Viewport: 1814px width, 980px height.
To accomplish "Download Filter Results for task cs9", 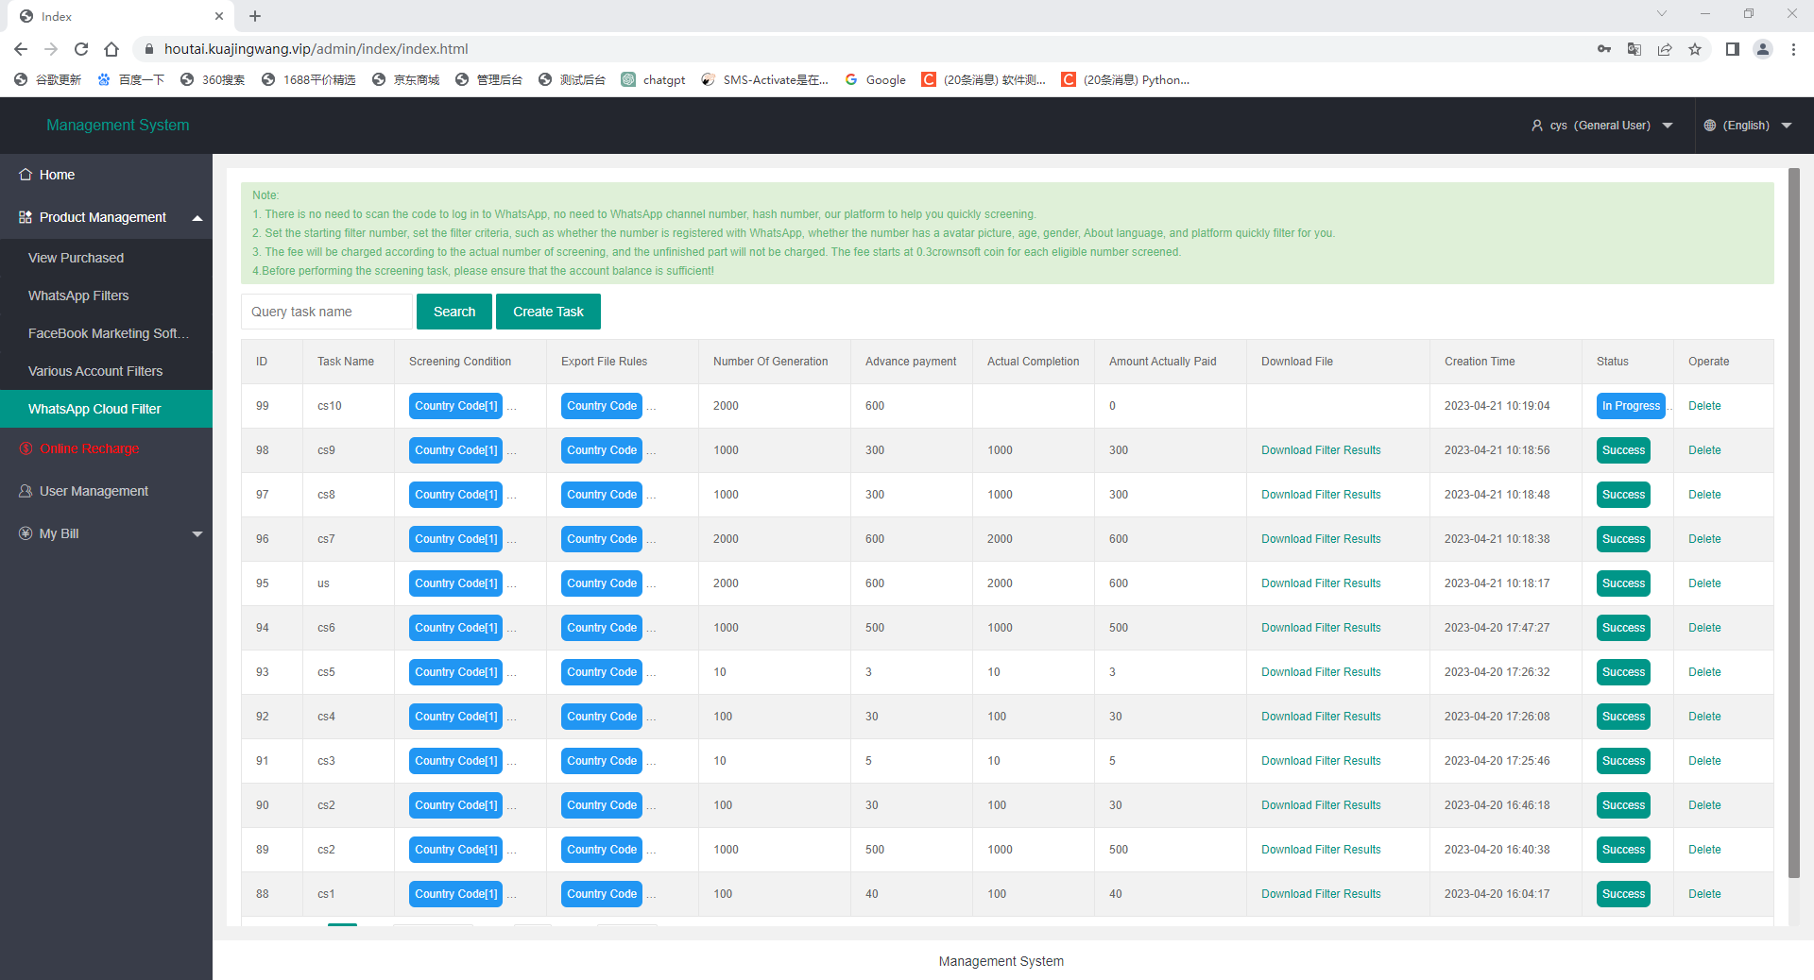I will [x=1320, y=450].
